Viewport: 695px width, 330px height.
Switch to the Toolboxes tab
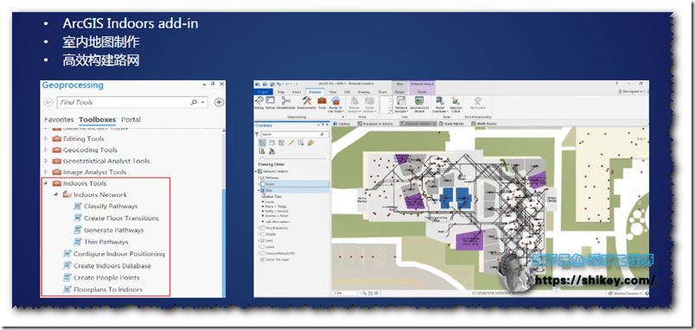[97, 119]
